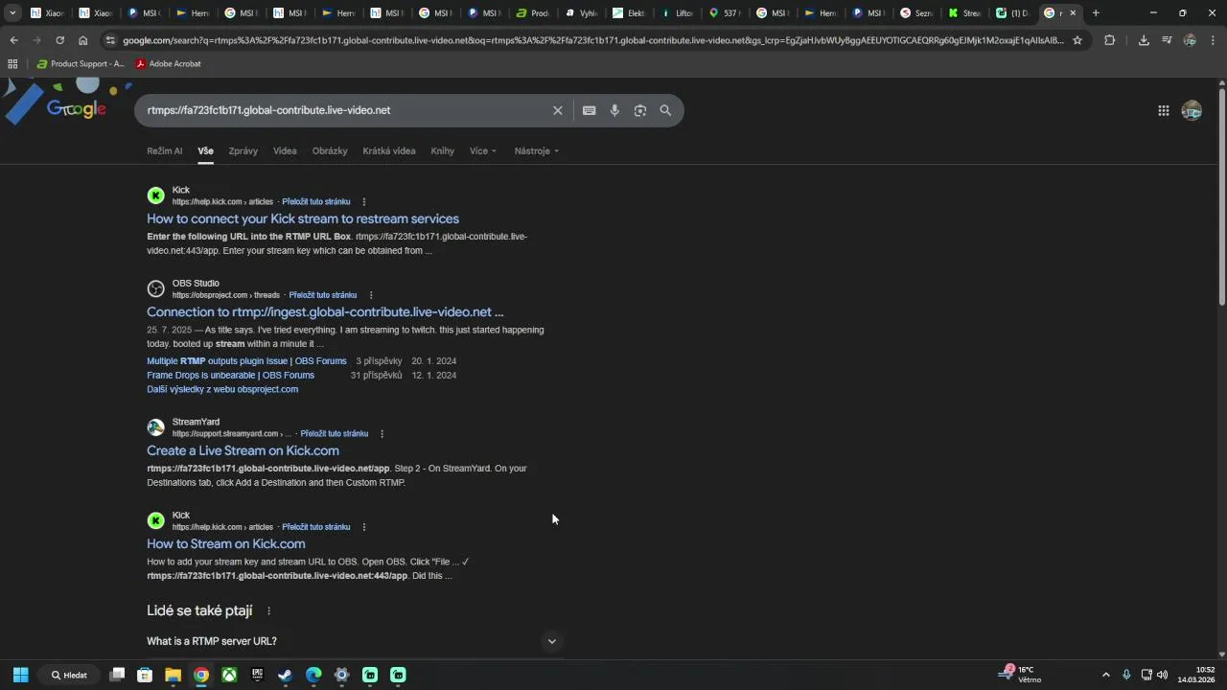Select the Zprávy results tab
This screenshot has height=690, width=1227.
coord(243,151)
